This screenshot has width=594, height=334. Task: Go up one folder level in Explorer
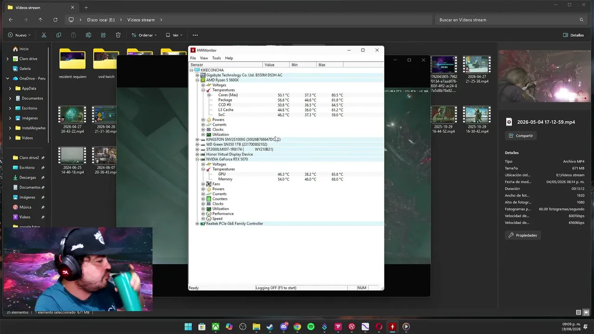pos(40,20)
